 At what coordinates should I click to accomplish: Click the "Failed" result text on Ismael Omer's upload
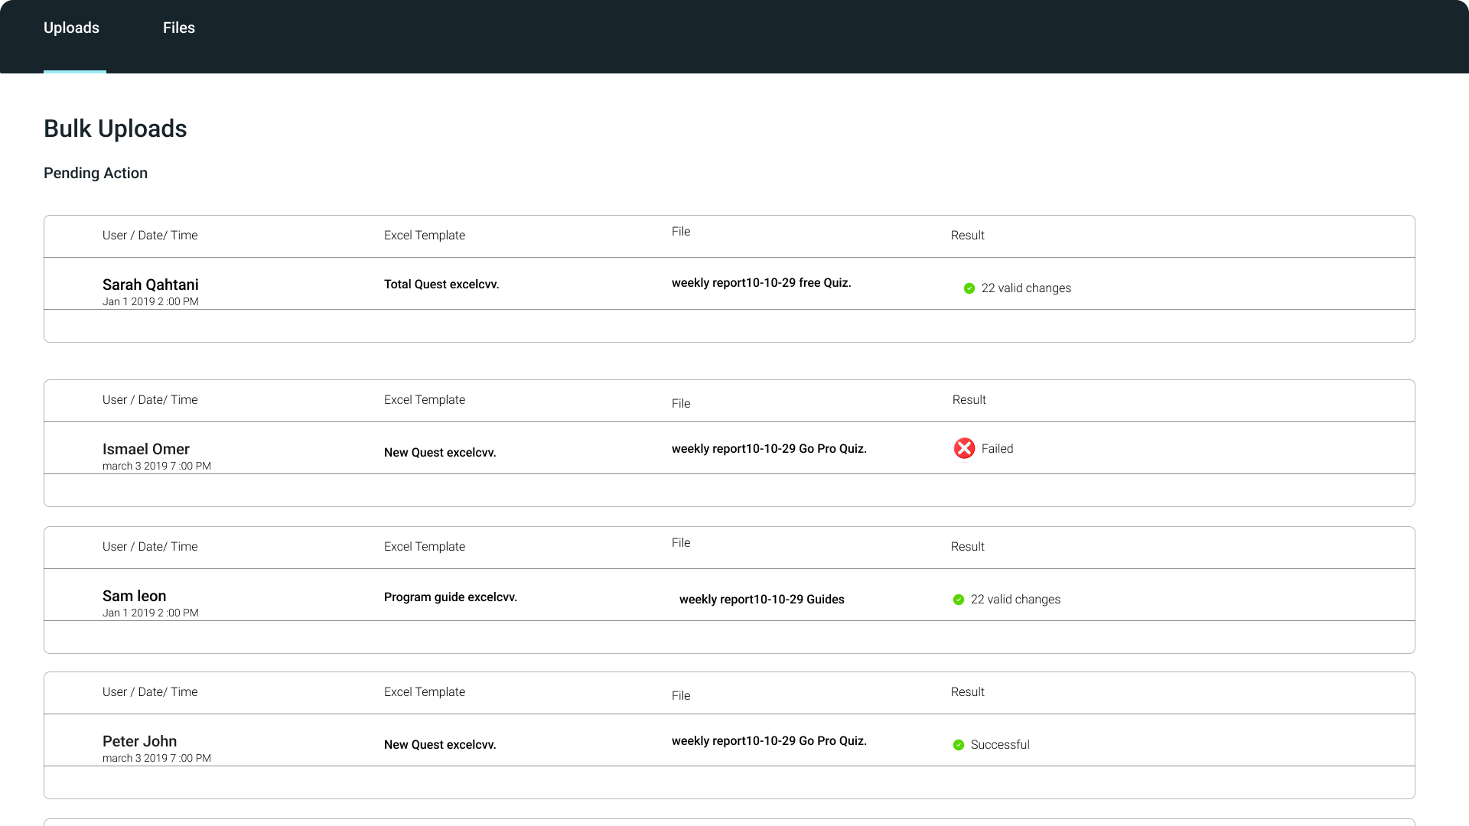997,448
